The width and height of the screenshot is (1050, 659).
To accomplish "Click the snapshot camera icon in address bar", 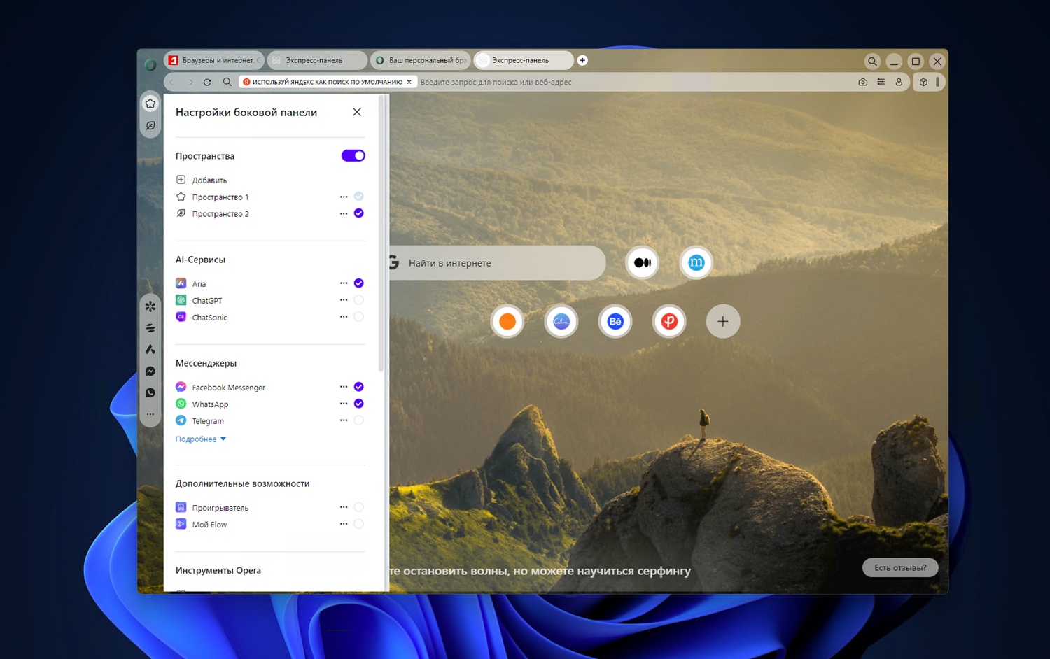I will click(862, 82).
